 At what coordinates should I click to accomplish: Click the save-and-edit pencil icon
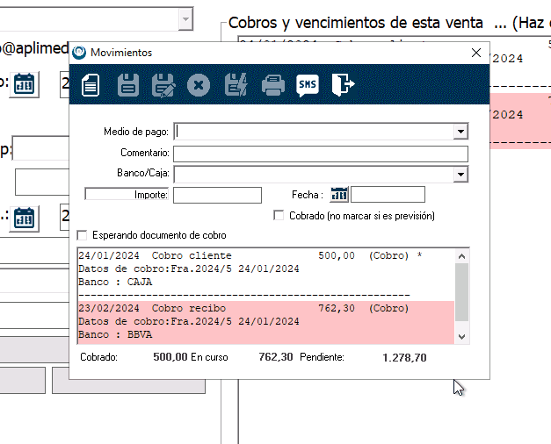pyautogui.click(x=163, y=85)
